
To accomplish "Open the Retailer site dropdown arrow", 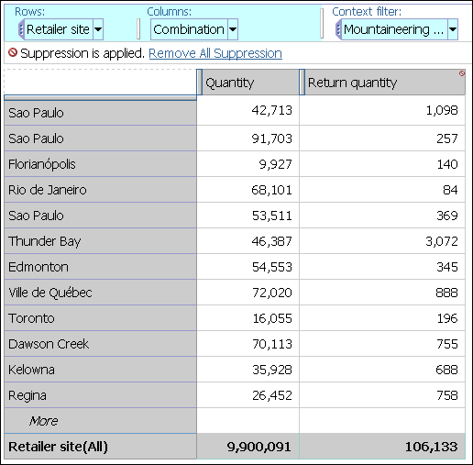I will coord(98,29).
